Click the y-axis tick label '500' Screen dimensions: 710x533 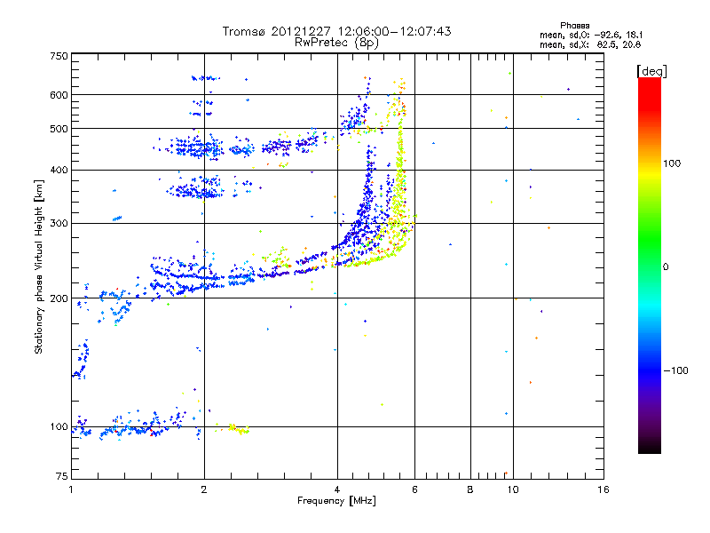tap(59, 129)
